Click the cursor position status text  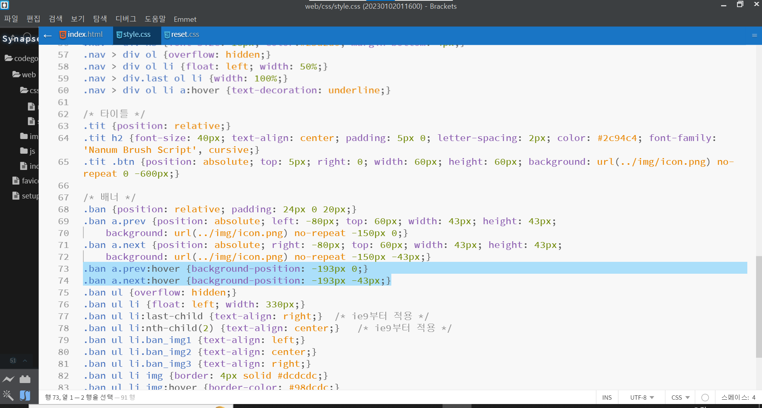click(x=90, y=397)
